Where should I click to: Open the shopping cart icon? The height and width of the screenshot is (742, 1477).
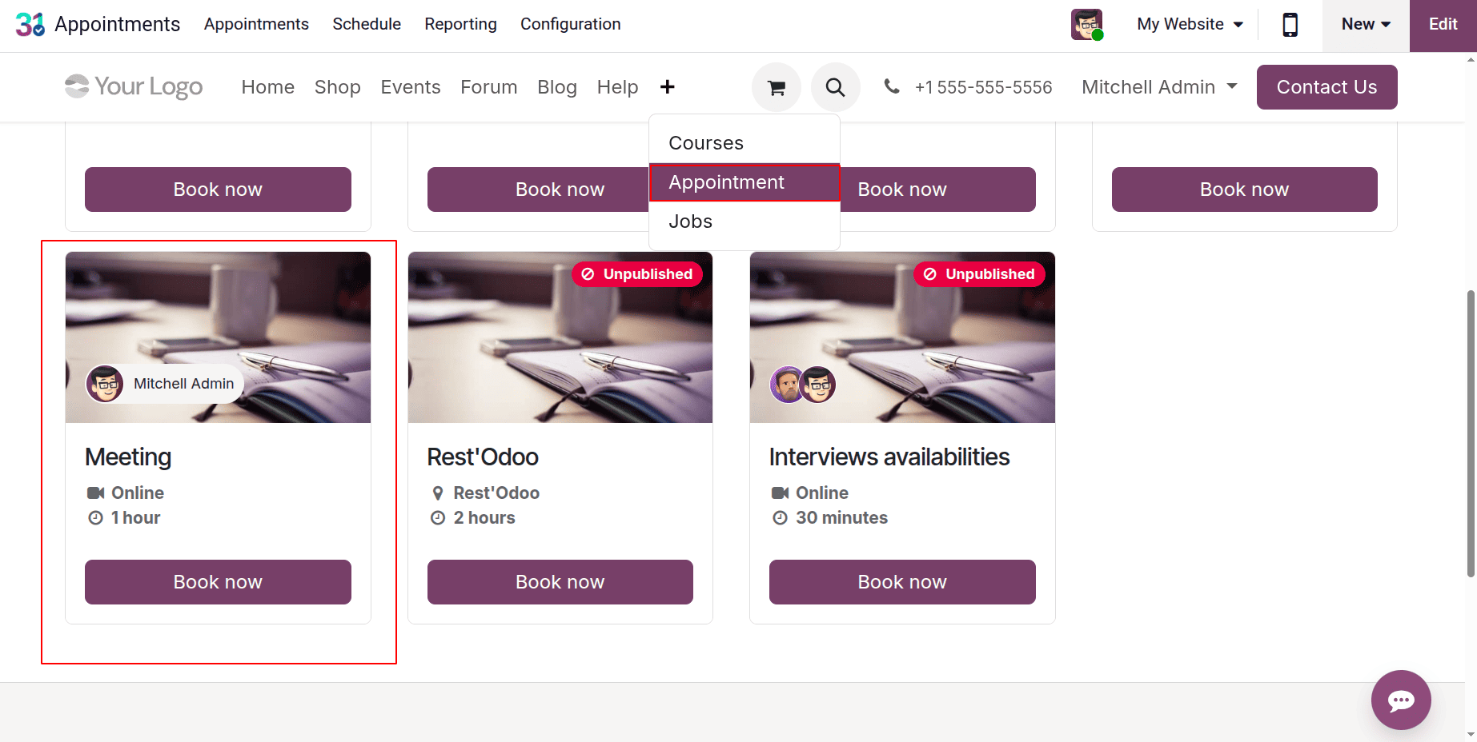pyautogui.click(x=777, y=87)
